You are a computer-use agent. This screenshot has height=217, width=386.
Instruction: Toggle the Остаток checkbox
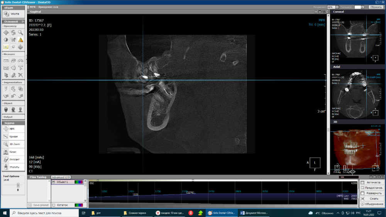pos(54,205)
